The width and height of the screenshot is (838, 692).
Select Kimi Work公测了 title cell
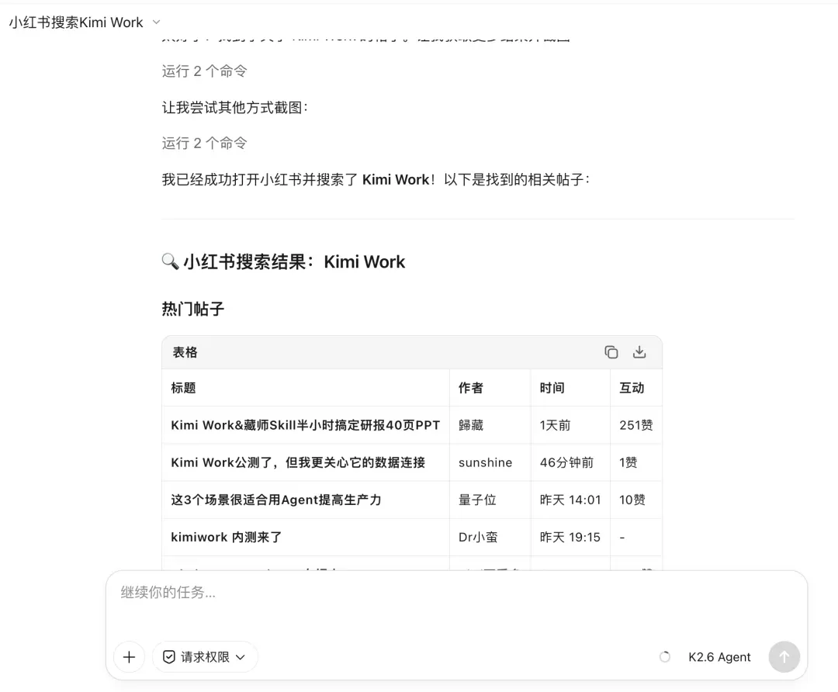(305, 463)
